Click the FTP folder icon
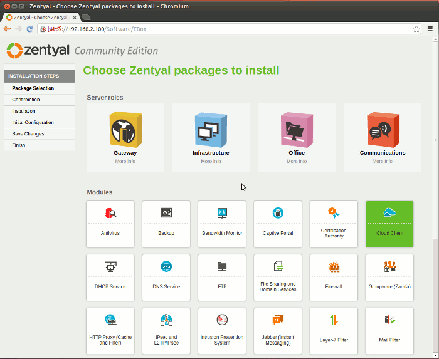This screenshot has height=359, width=439. pyautogui.click(x=222, y=266)
